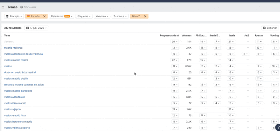The width and height of the screenshot is (280, 131).
Task: Expand Respuestas de IA 13 for madrid mallorca
Action: 174,48
